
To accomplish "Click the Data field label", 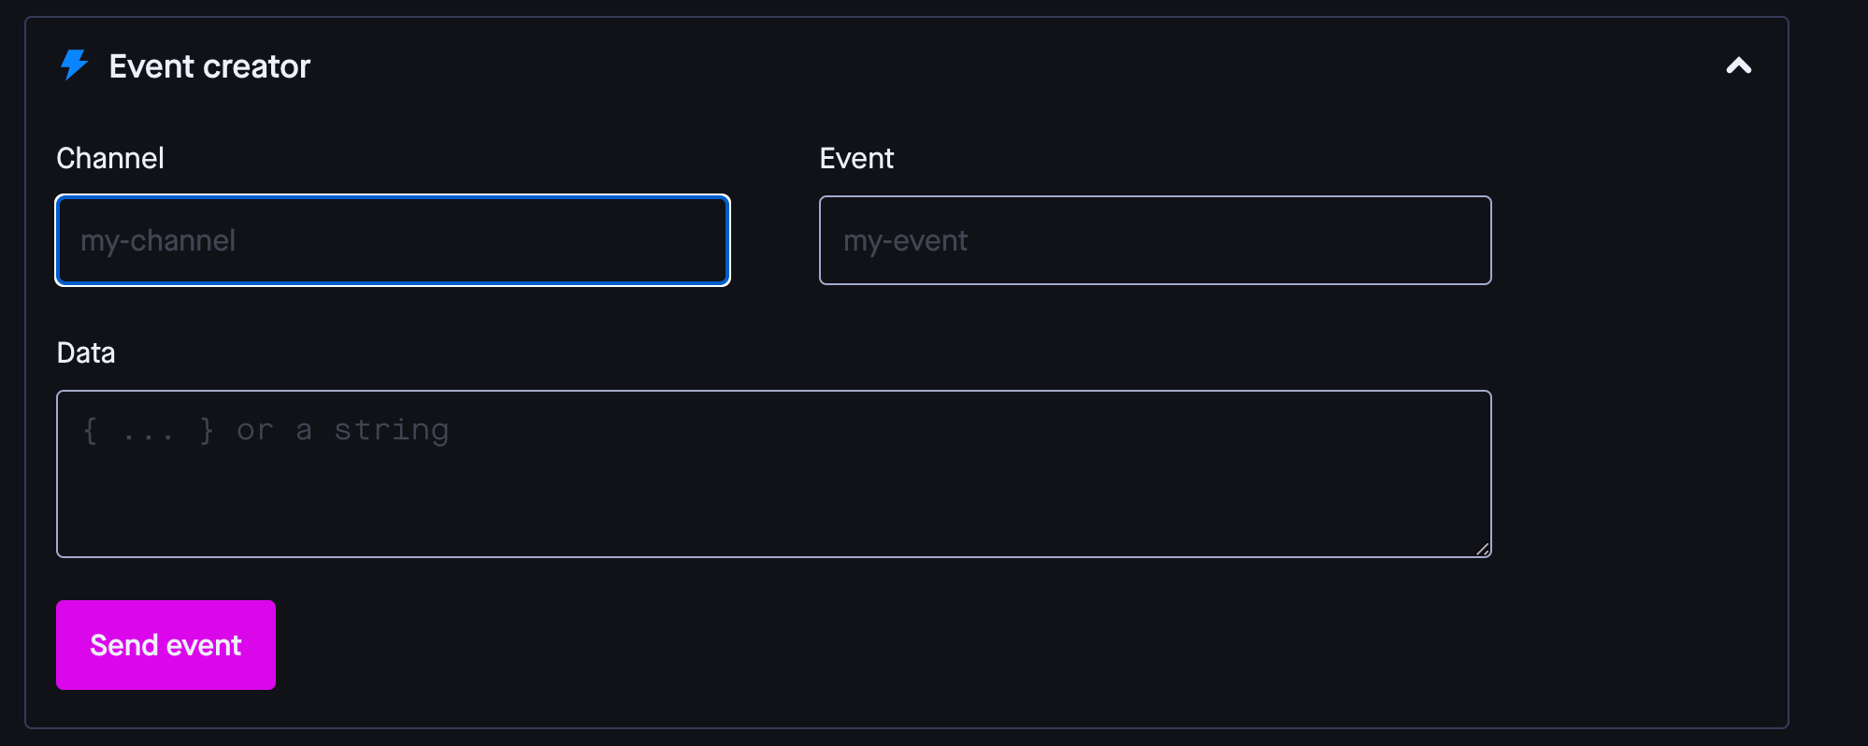I will point(86,352).
